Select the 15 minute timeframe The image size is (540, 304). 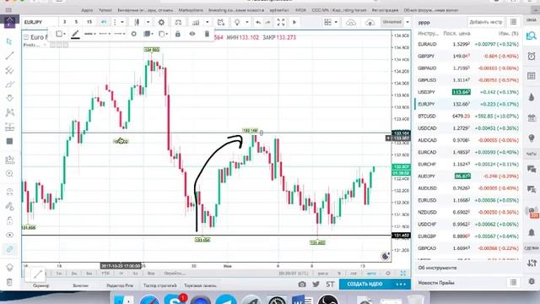89,22
